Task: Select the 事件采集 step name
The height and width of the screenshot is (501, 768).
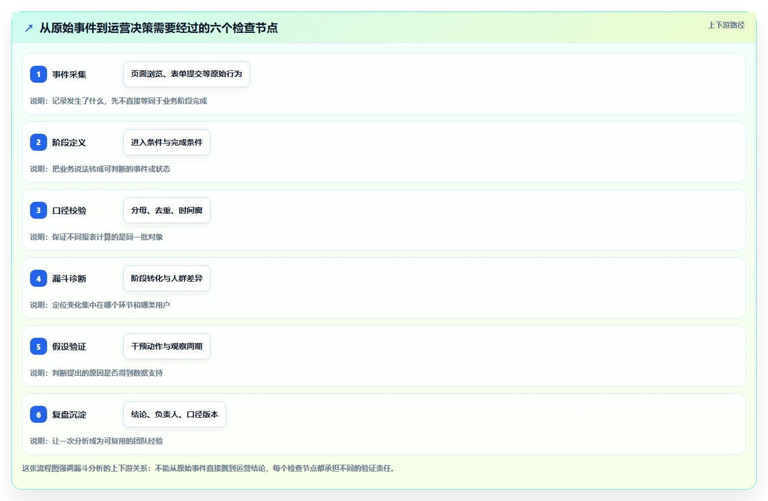Action: [x=69, y=74]
